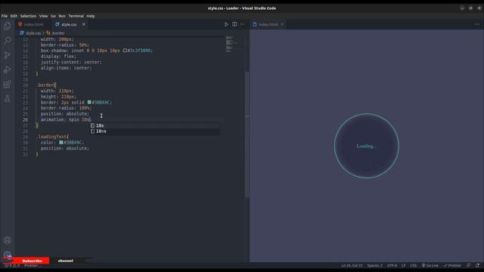The height and width of the screenshot is (272, 484).
Task: Choose the 10s autocomplete suggestion
Action: pos(154,125)
